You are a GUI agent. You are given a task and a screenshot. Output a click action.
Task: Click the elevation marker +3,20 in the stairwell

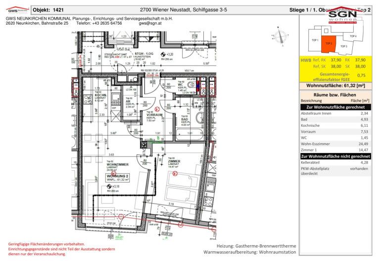click(x=169, y=55)
